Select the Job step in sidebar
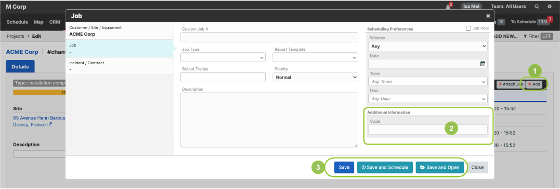This screenshot has width=560, height=189. click(x=119, y=48)
